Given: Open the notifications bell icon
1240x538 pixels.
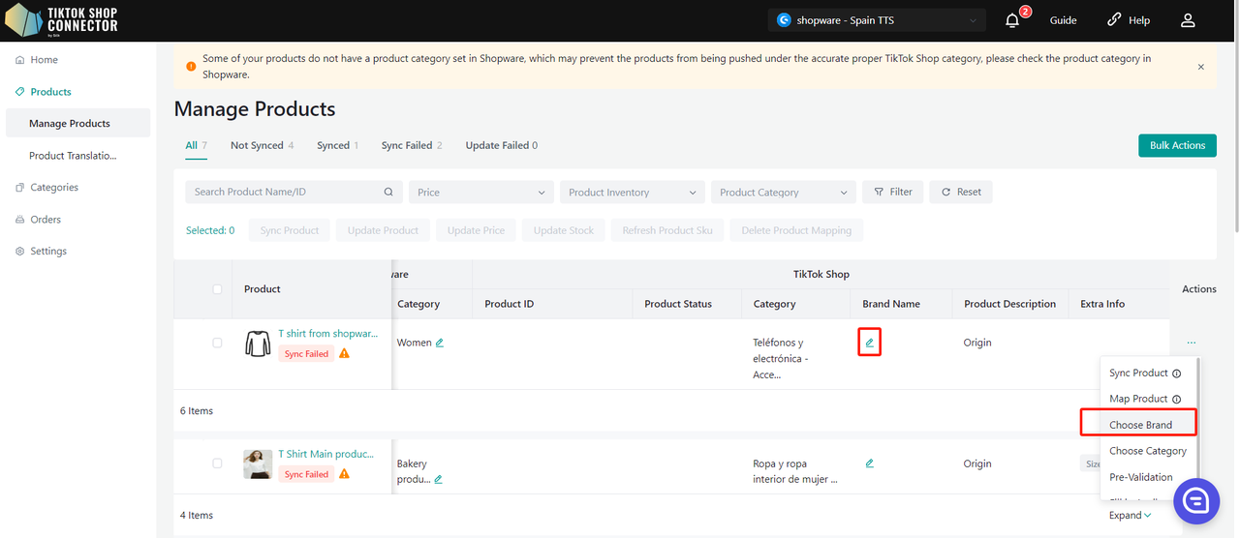Looking at the screenshot, I should 1013,20.
